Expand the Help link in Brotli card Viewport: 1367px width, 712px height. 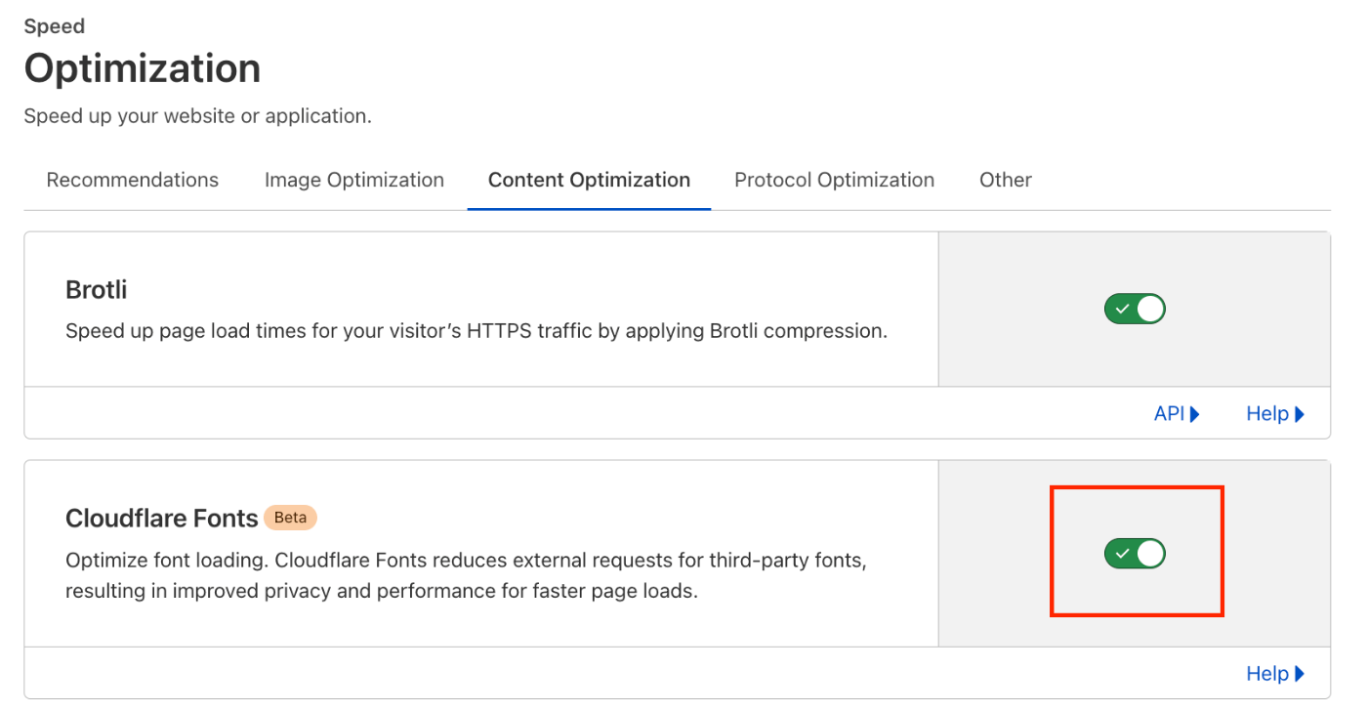pyautogui.click(x=1275, y=414)
